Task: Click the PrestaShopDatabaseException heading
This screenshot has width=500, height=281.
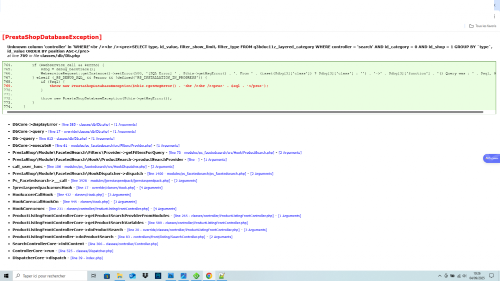Action: coord(52,37)
